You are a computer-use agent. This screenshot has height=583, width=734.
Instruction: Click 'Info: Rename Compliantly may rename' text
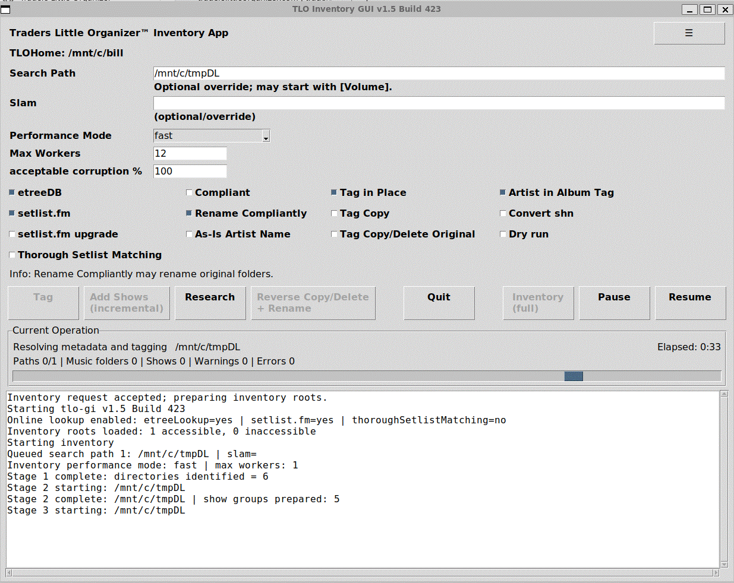(x=141, y=274)
